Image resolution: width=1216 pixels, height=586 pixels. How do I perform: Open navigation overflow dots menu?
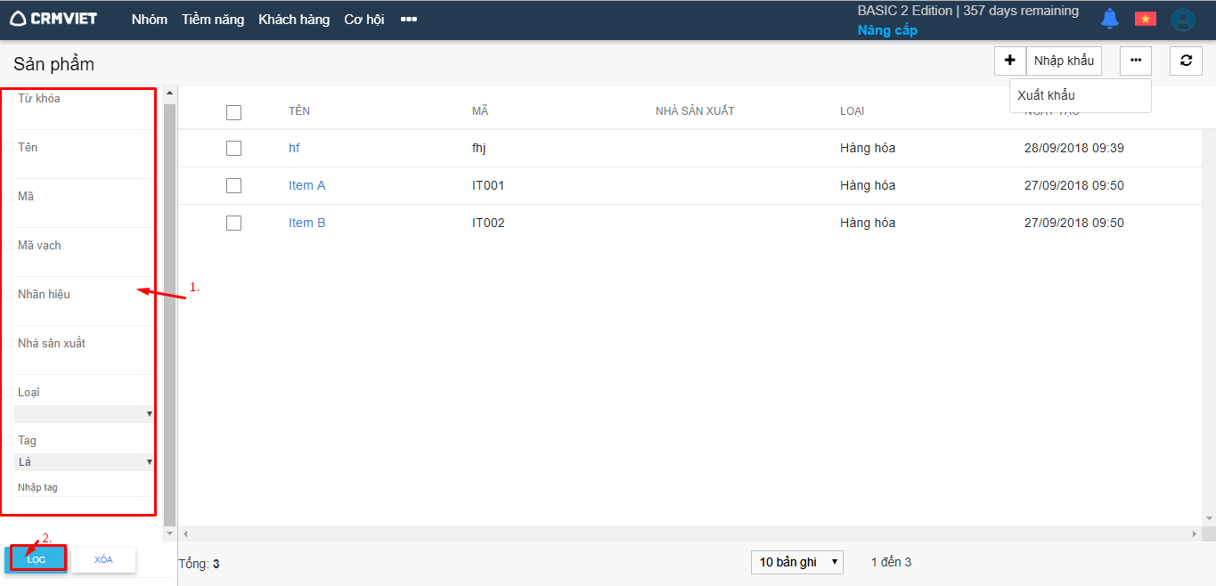(409, 20)
